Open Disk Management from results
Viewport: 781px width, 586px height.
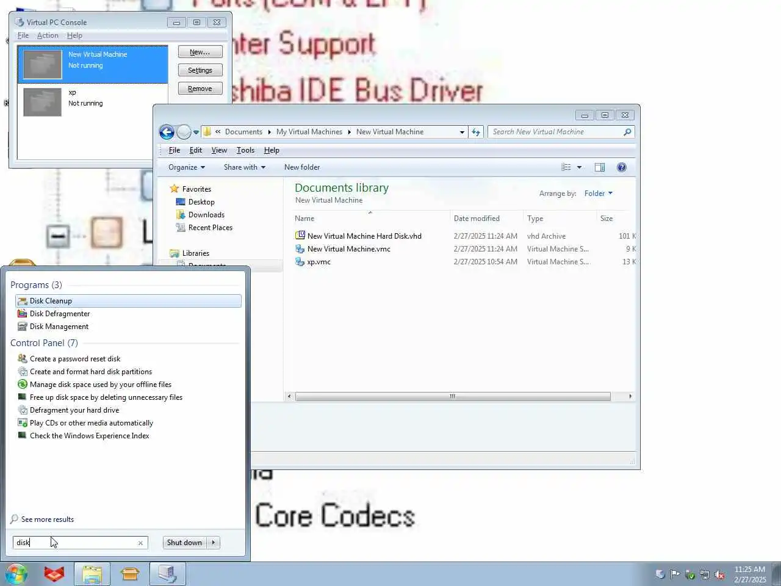pos(59,327)
